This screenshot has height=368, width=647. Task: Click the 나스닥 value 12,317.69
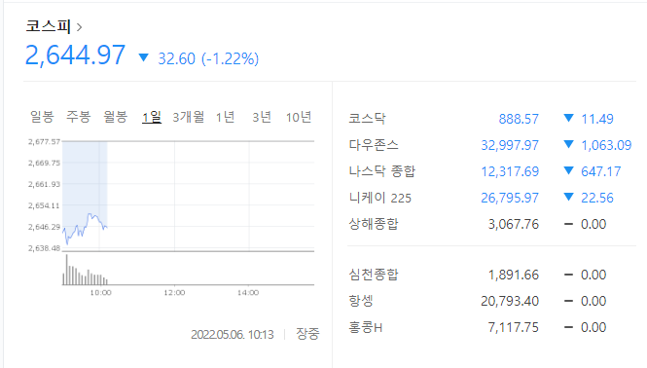click(x=510, y=171)
